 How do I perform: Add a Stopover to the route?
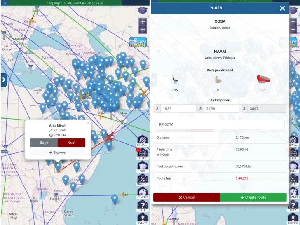coord(58,152)
